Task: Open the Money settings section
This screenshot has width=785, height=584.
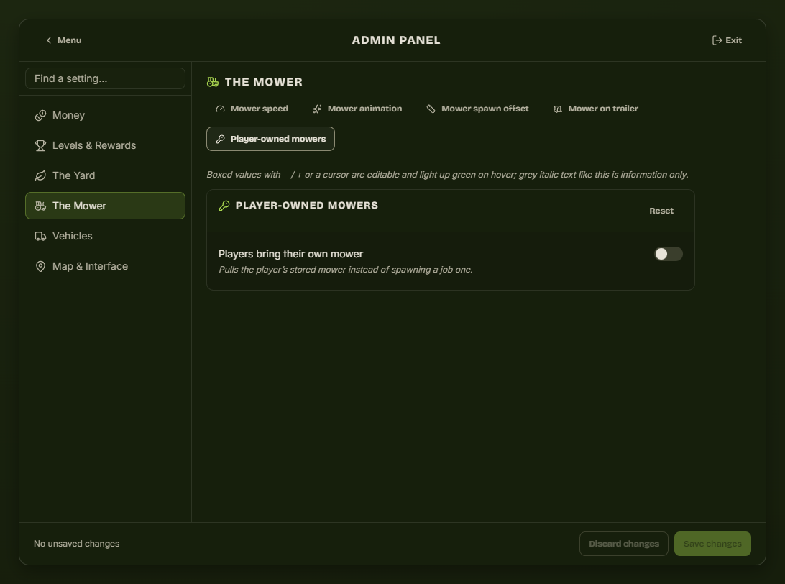Action: pyautogui.click(x=105, y=115)
